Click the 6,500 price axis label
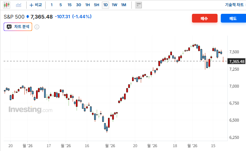This screenshot has height=151, width=246. click(x=234, y=120)
